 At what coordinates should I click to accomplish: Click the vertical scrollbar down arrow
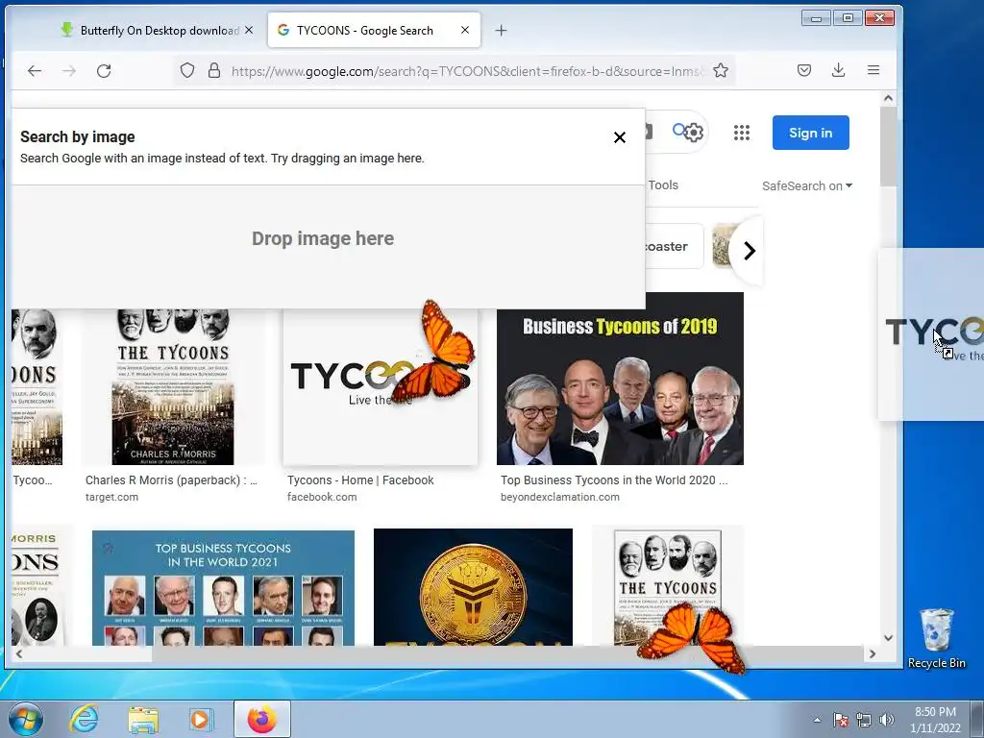(x=888, y=638)
